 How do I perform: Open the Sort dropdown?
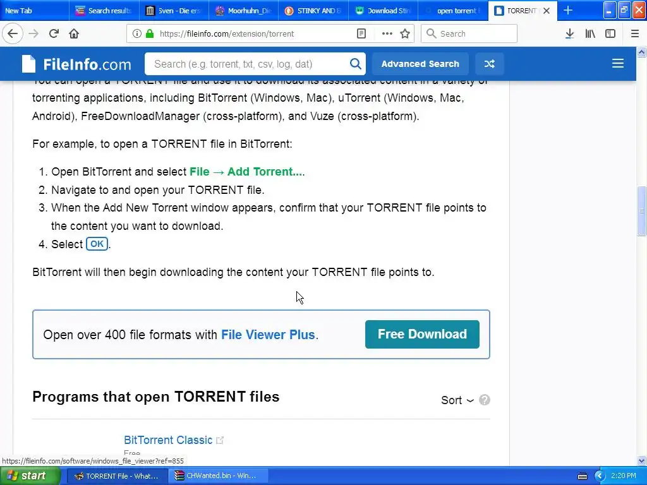tap(457, 400)
